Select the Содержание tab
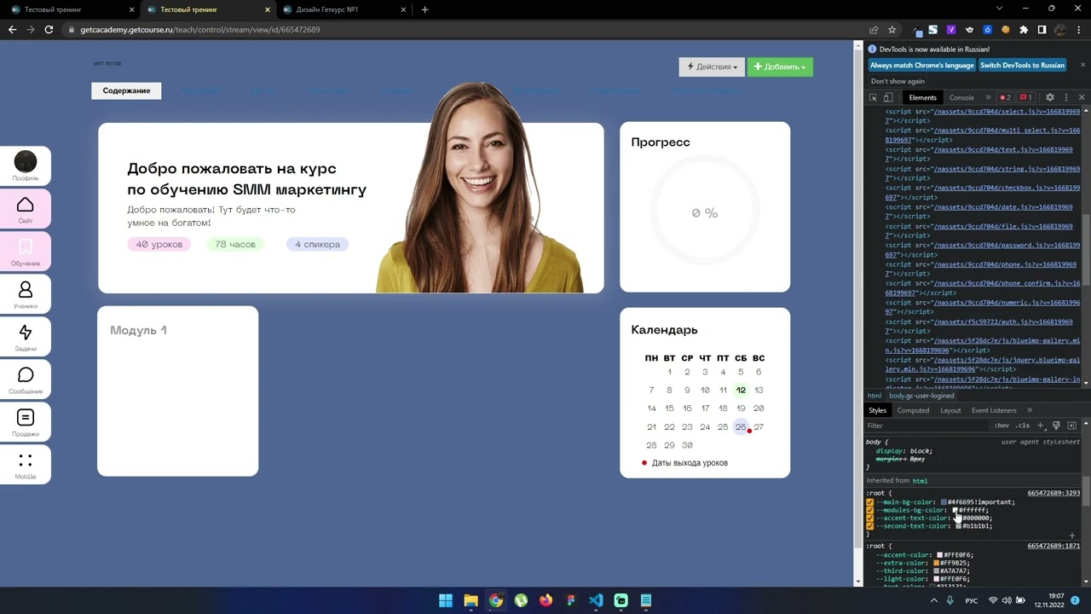Screen dimensions: 1091x614 pyautogui.click(x=126, y=90)
